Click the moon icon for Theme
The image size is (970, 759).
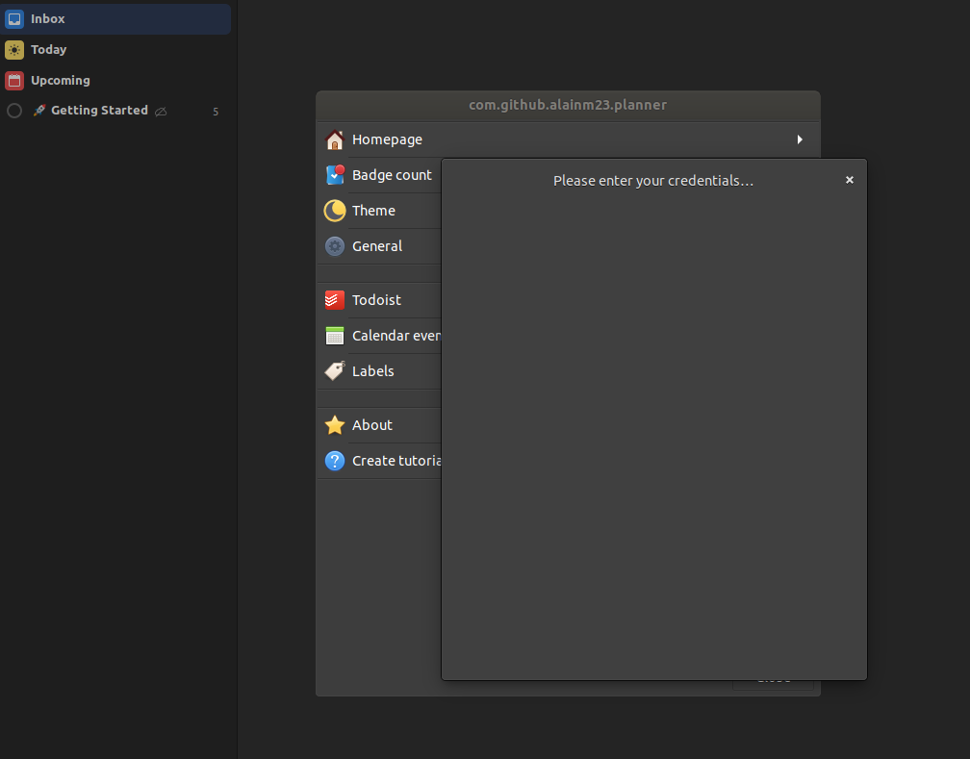(335, 211)
